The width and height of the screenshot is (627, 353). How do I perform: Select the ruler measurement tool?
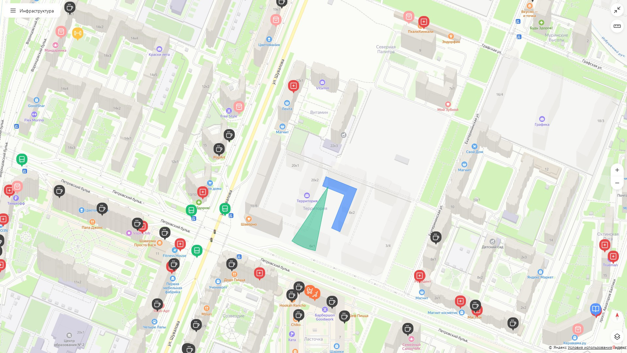(617, 26)
